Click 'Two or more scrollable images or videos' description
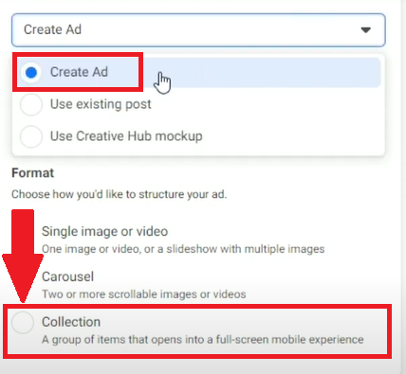The image size is (406, 374). coord(144,294)
